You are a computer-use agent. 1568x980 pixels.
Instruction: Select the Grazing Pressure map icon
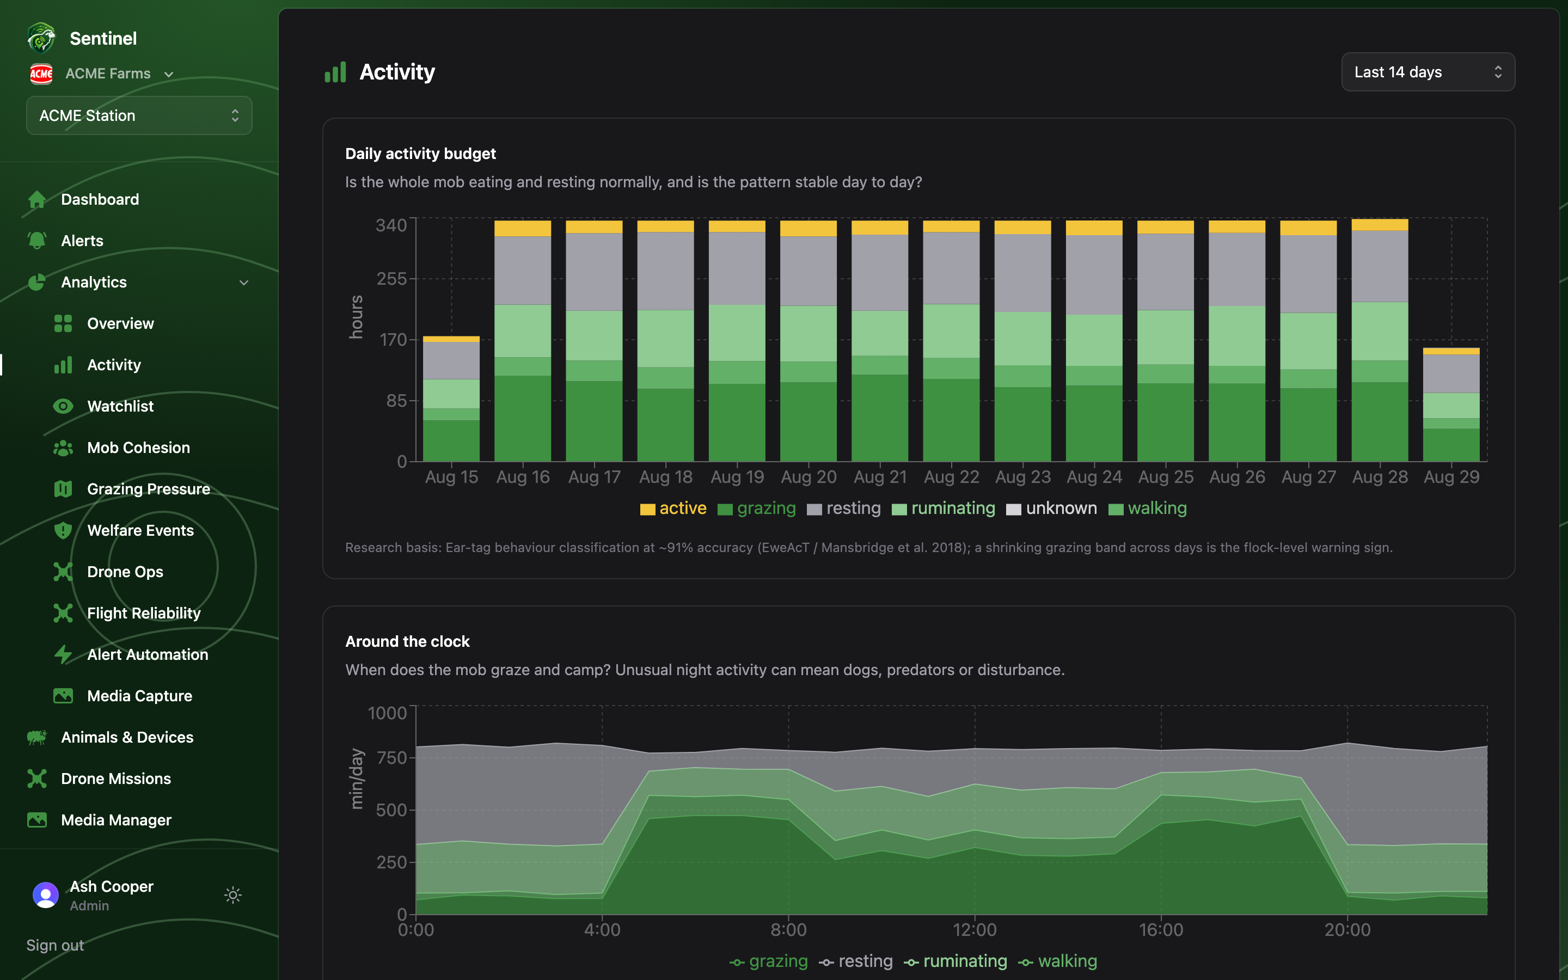(63, 489)
